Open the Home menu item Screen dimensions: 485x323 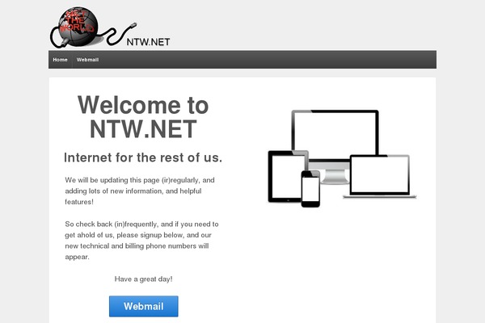click(x=60, y=60)
